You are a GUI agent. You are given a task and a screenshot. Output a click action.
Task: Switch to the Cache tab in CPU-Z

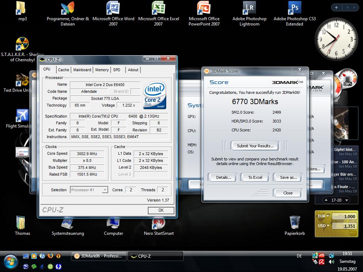(63, 70)
